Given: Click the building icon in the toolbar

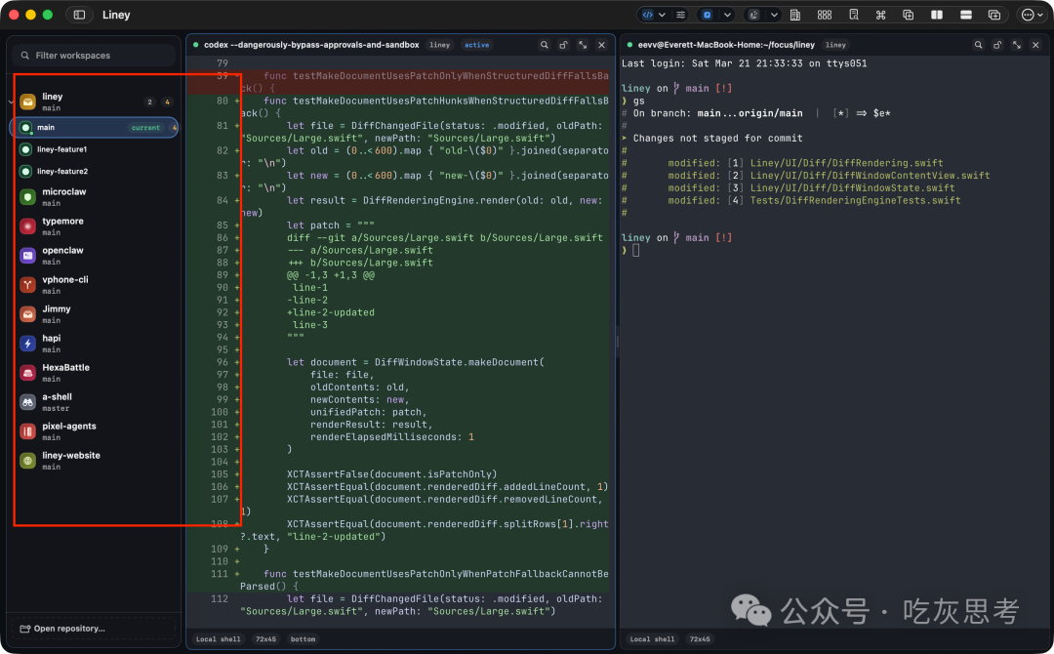Looking at the screenshot, I should coord(795,15).
